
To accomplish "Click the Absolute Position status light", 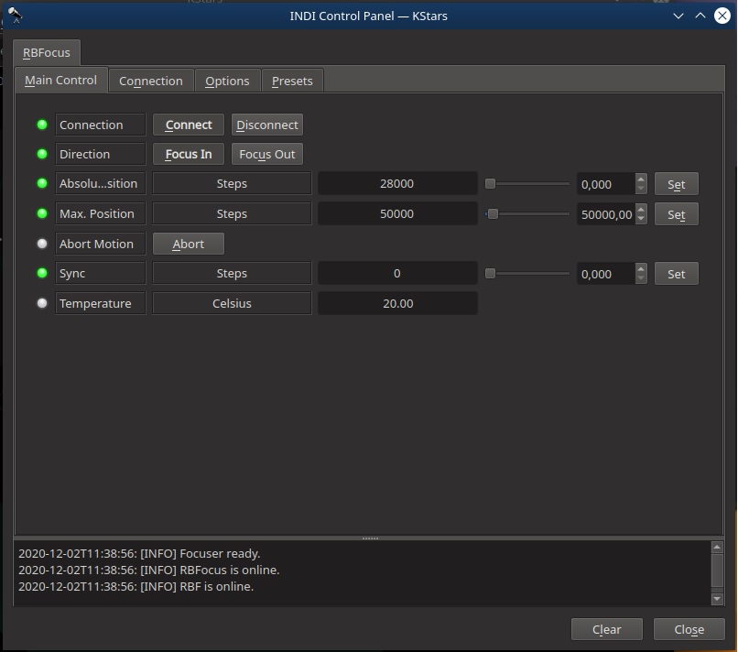I will (x=42, y=183).
